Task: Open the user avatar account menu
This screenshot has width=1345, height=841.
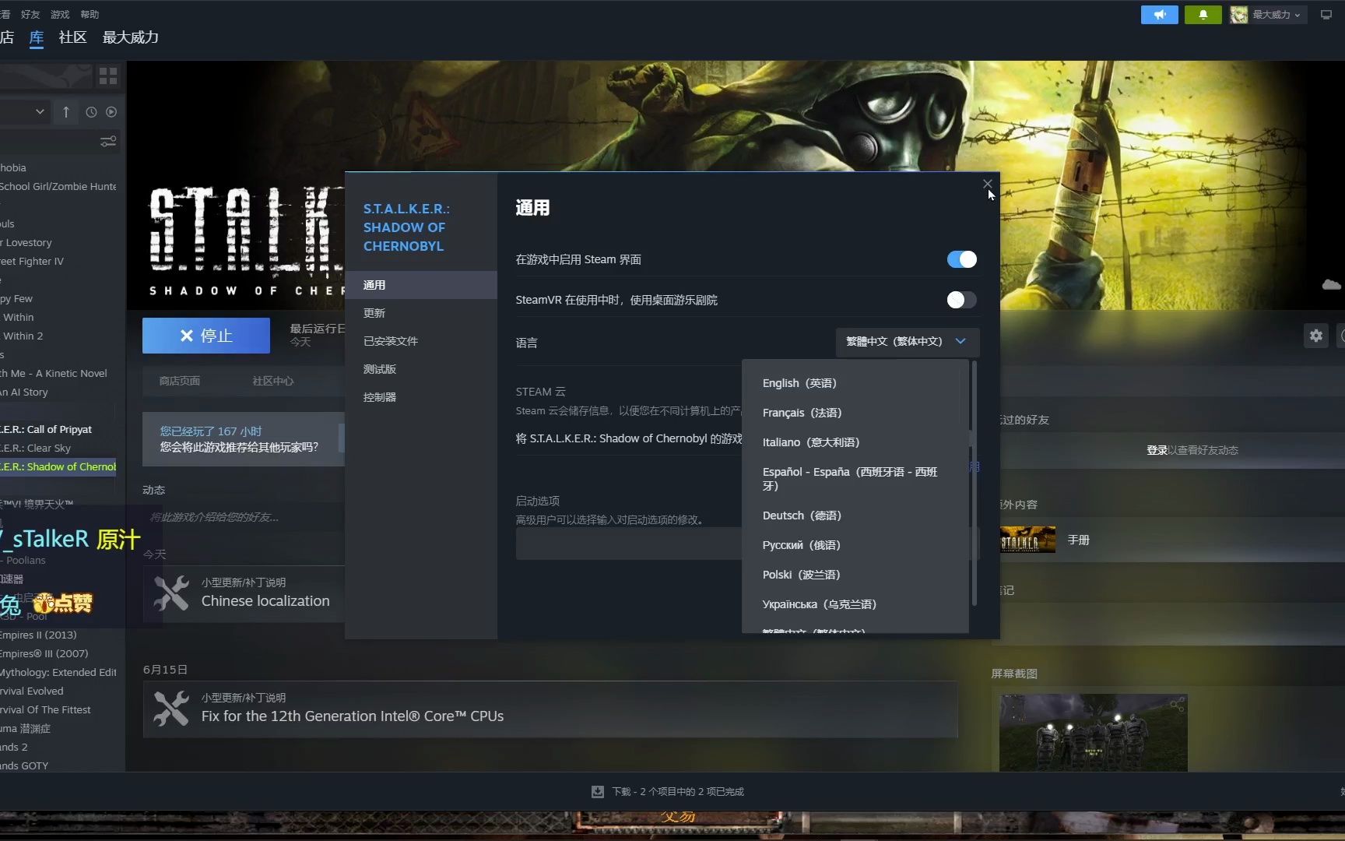Action: coord(1267,15)
